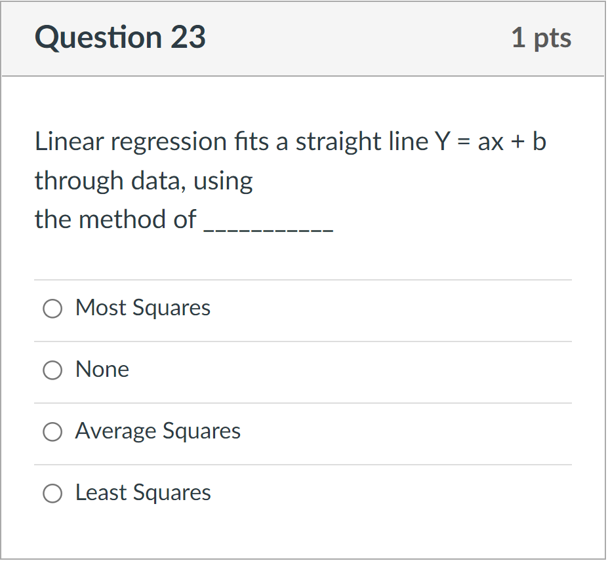Screen dimensions: 608x563
Task: Pick the "Least Squares" radio button
Action: [x=52, y=494]
